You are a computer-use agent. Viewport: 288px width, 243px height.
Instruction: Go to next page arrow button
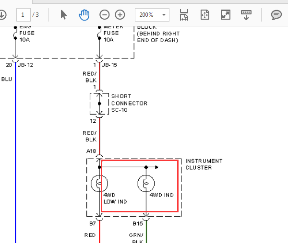tap(2, 15)
